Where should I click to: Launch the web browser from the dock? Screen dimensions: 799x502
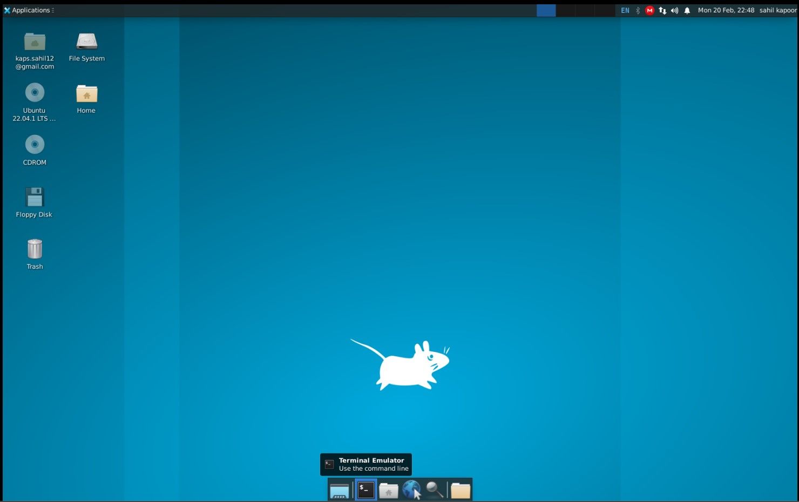point(412,490)
